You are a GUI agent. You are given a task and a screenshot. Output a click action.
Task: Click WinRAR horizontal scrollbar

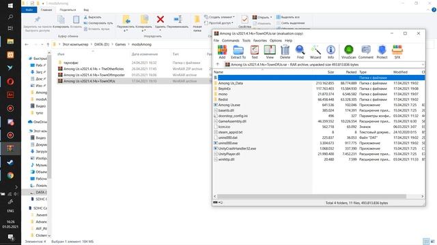click(311, 197)
